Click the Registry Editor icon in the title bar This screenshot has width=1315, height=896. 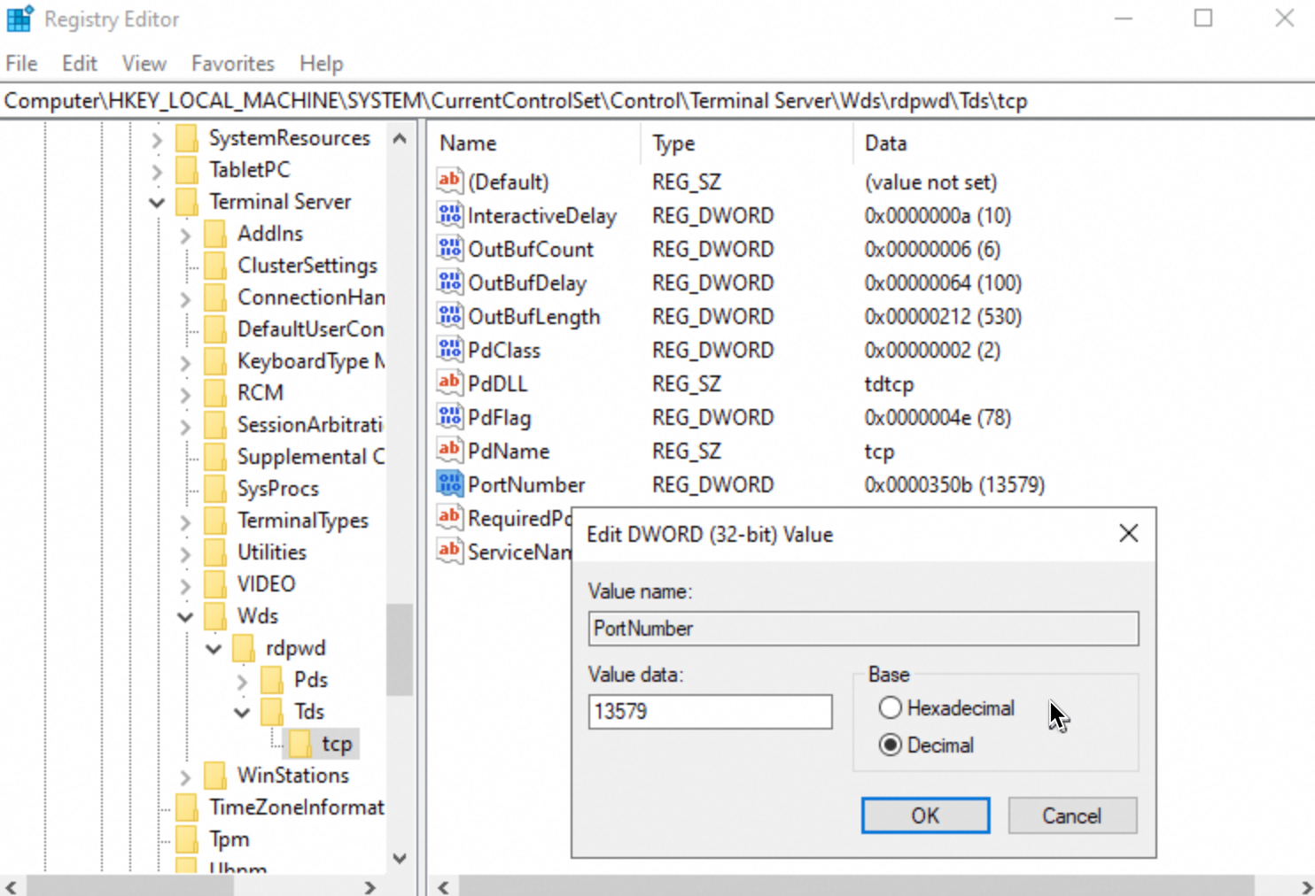(19, 18)
